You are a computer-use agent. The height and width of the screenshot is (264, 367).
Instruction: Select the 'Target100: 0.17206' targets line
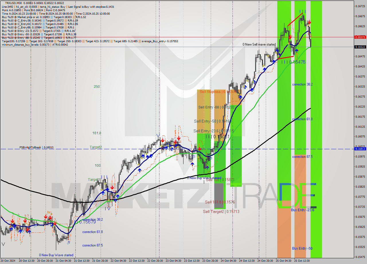coord(90,41)
